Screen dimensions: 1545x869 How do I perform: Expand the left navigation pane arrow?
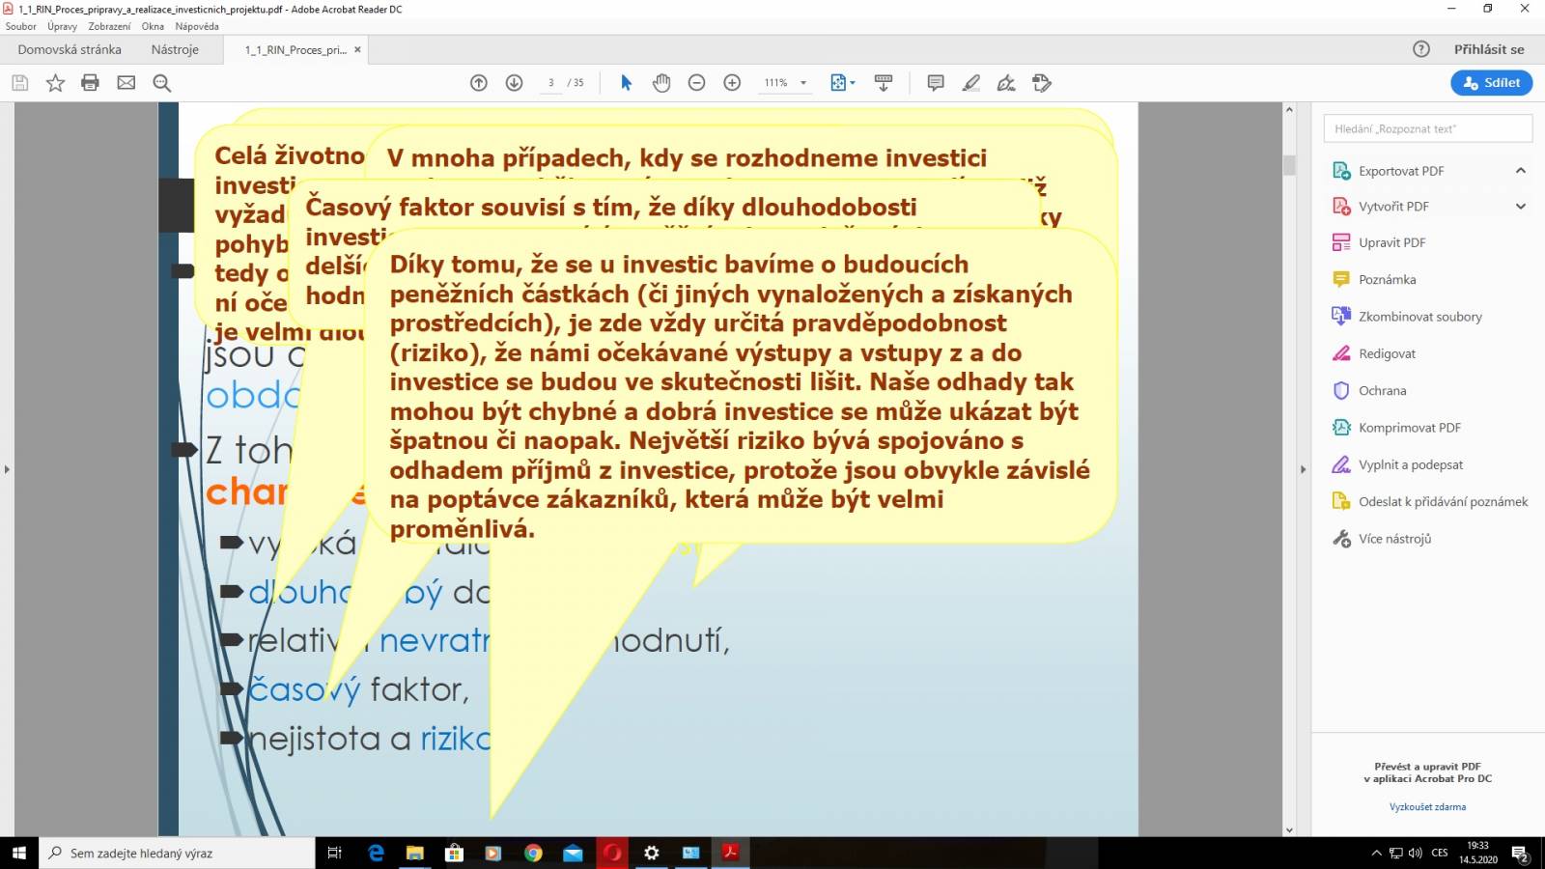pos(7,469)
